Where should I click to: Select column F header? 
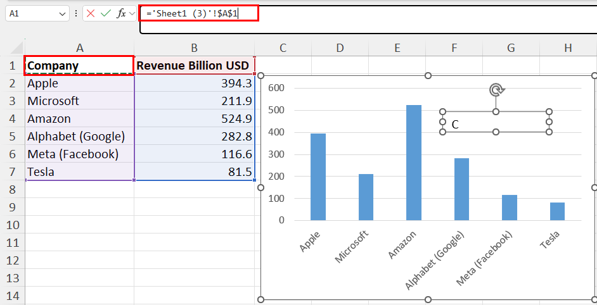coord(454,48)
